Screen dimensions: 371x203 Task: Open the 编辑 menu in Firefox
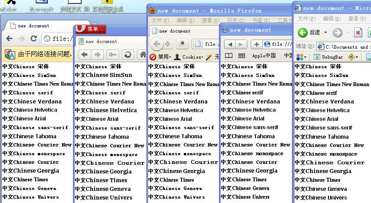pyautogui.click(x=185, y=20)
